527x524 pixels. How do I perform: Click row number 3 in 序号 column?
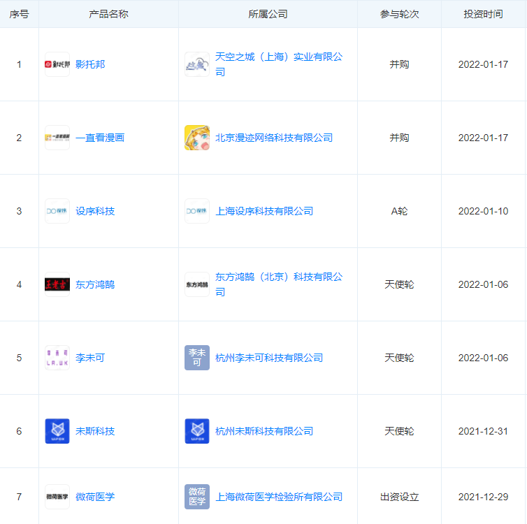[19, 211]
